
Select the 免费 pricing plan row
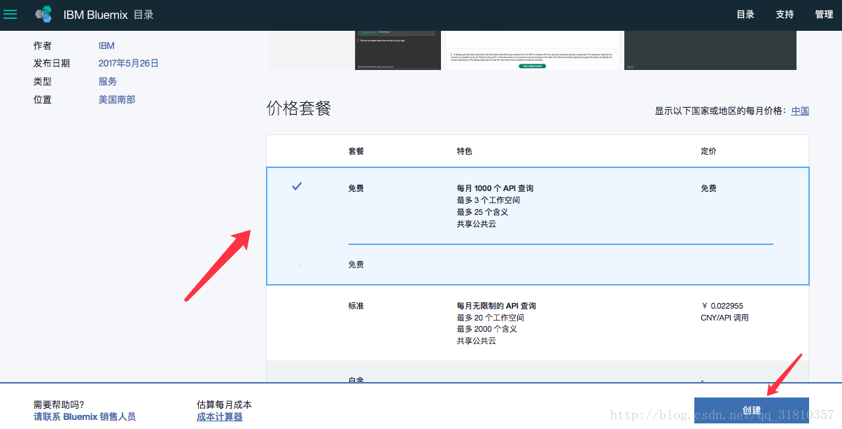538,226
